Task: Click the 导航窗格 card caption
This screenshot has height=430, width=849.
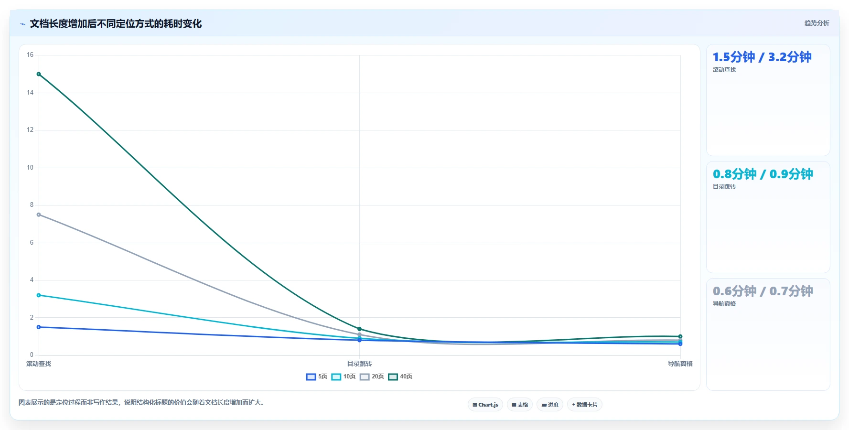Action: [724, 304]
